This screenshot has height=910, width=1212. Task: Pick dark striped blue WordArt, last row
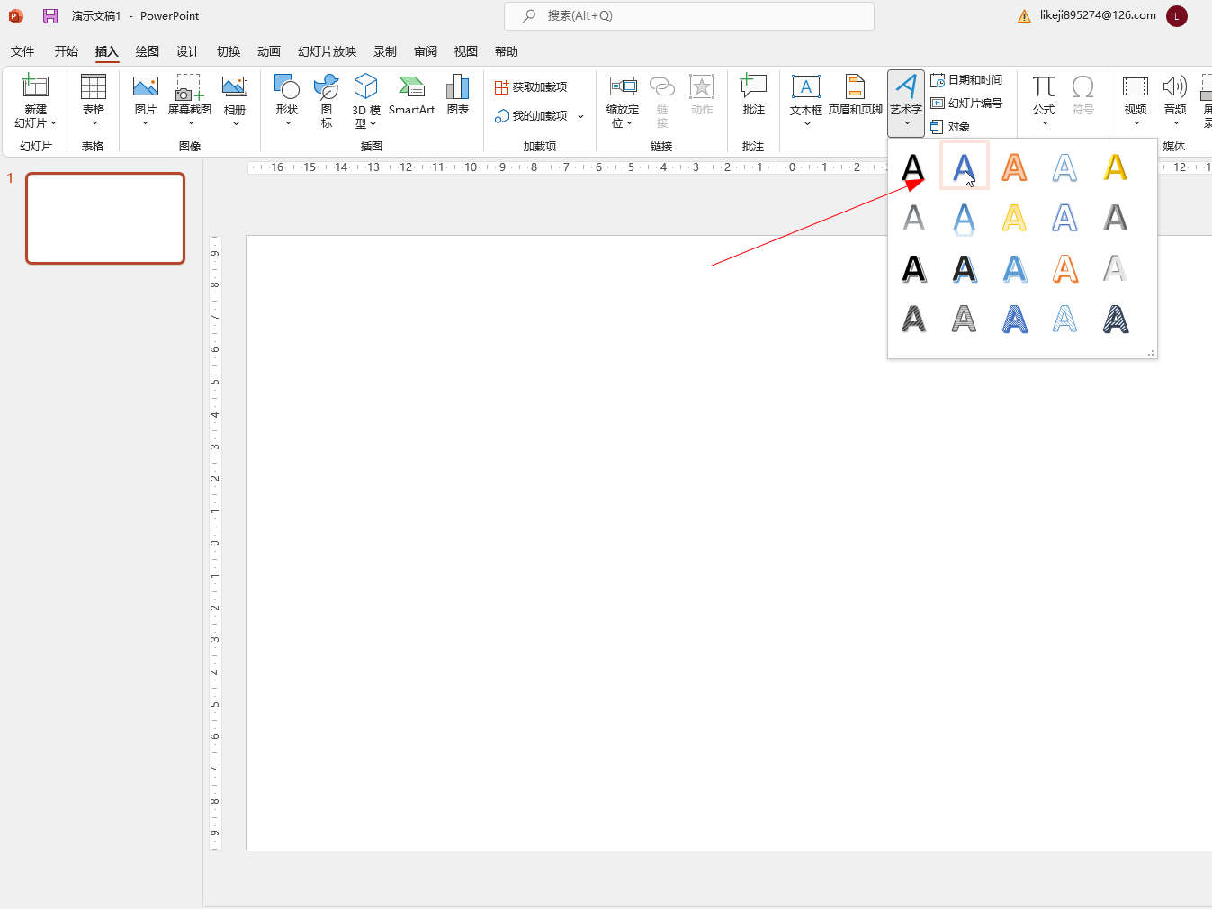pos(1115,319)
